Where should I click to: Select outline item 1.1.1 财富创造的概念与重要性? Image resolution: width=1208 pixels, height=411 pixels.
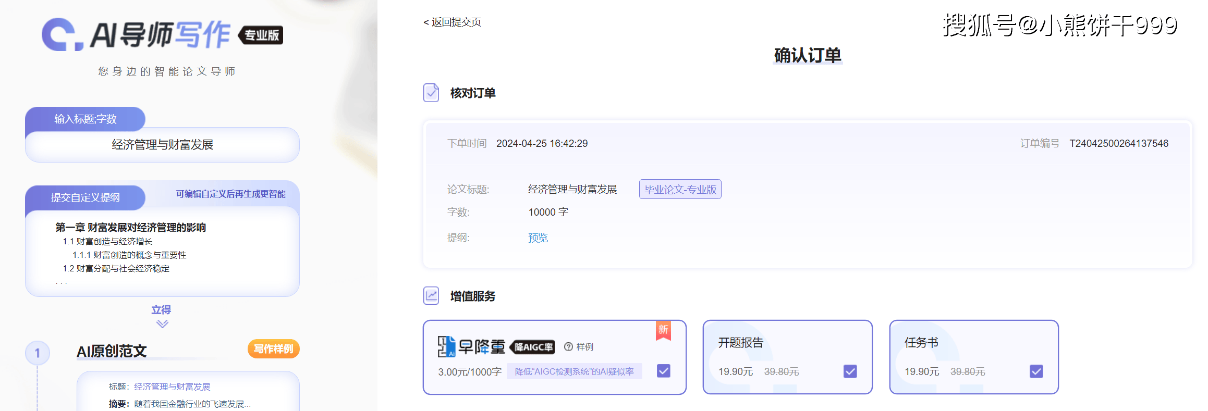click(129, 255)
